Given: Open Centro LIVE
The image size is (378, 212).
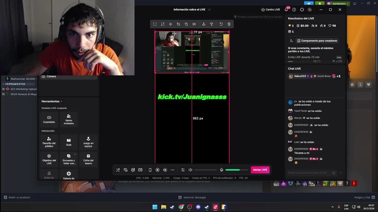Looking at the screenshot, I should coord(271,9).
